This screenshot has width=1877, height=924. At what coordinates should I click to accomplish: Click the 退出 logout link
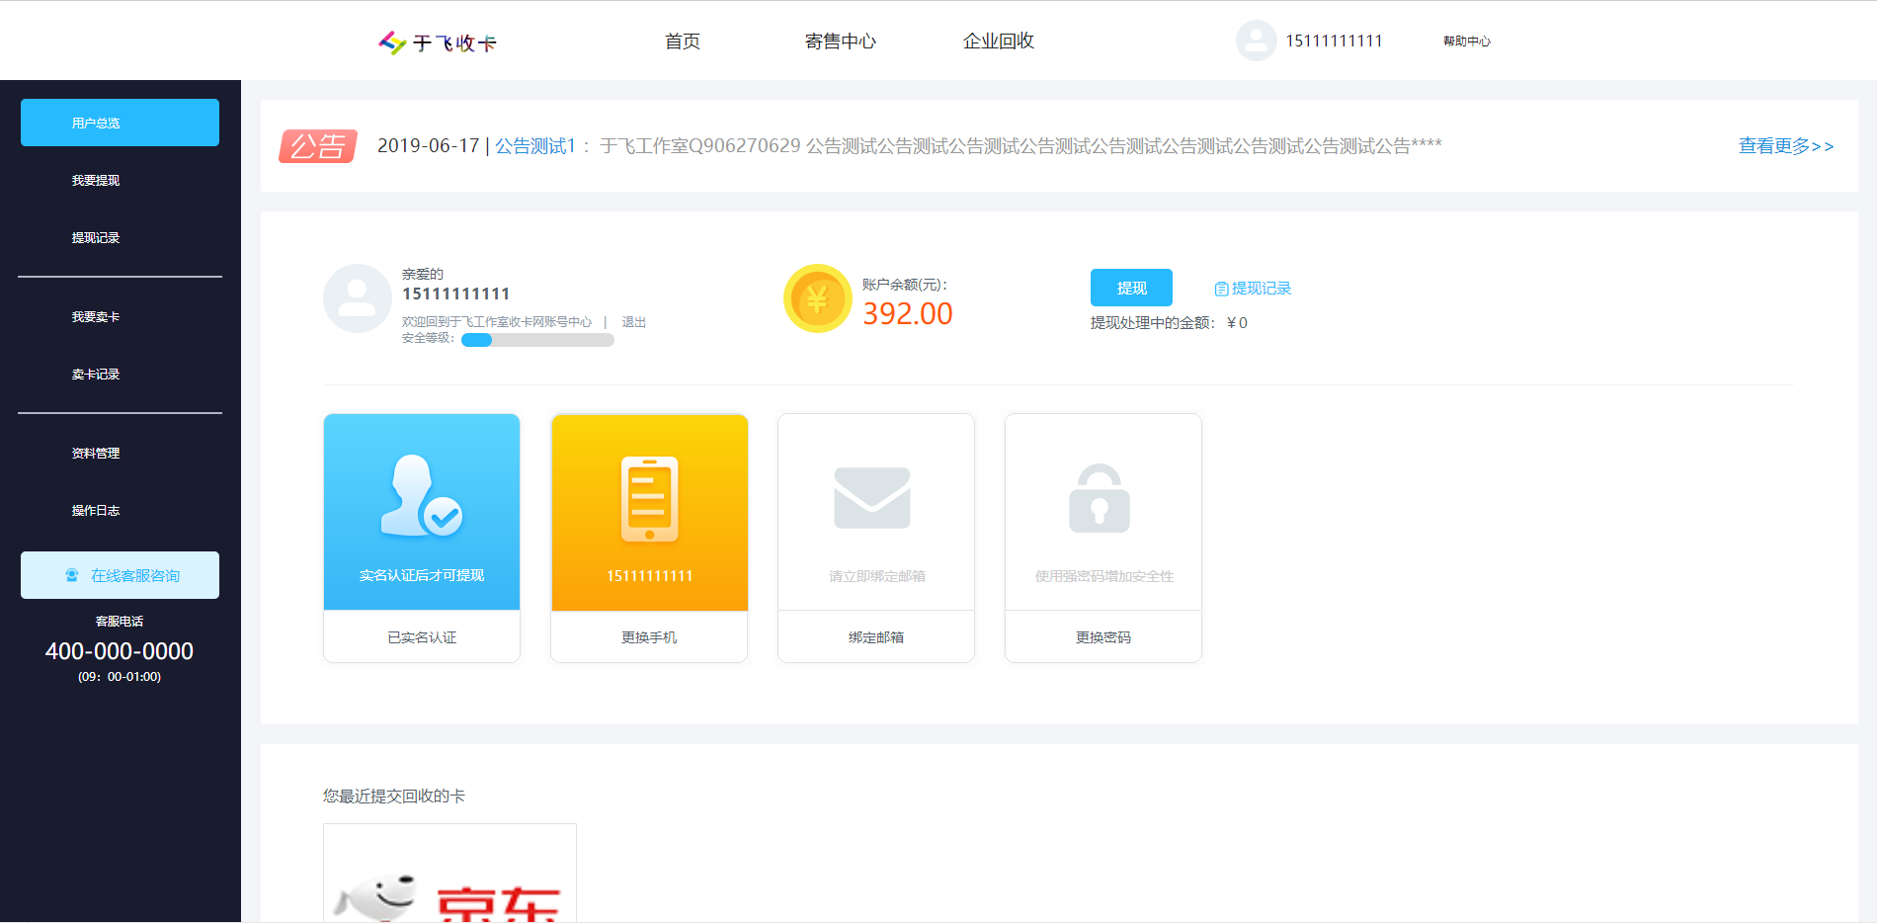(x=633, y=322)
